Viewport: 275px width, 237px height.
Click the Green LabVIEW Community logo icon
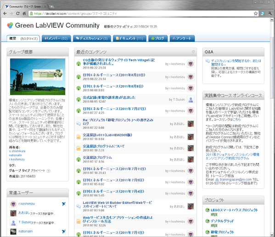(x=10, y=25)
